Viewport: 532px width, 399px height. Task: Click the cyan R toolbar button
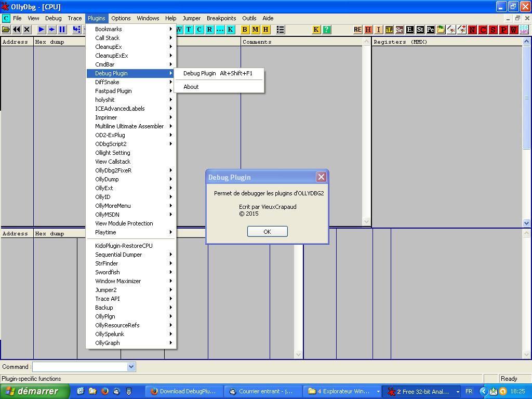[x=210, y=30]
